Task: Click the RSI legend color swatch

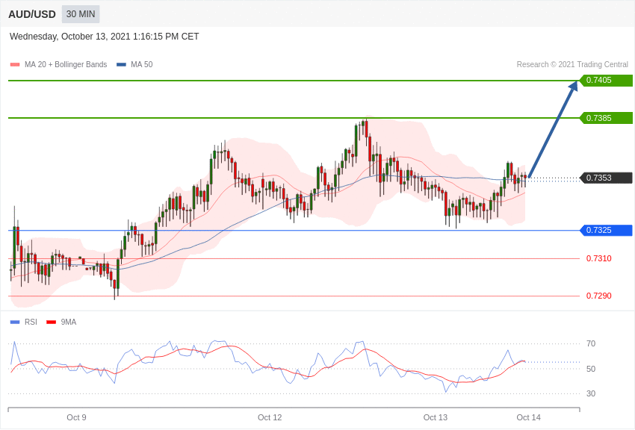Action: point(15,322)
